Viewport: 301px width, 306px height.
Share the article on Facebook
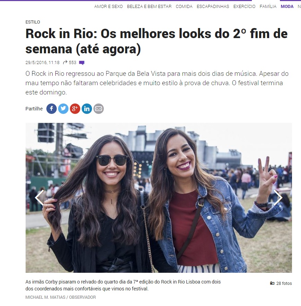[52, 109]
